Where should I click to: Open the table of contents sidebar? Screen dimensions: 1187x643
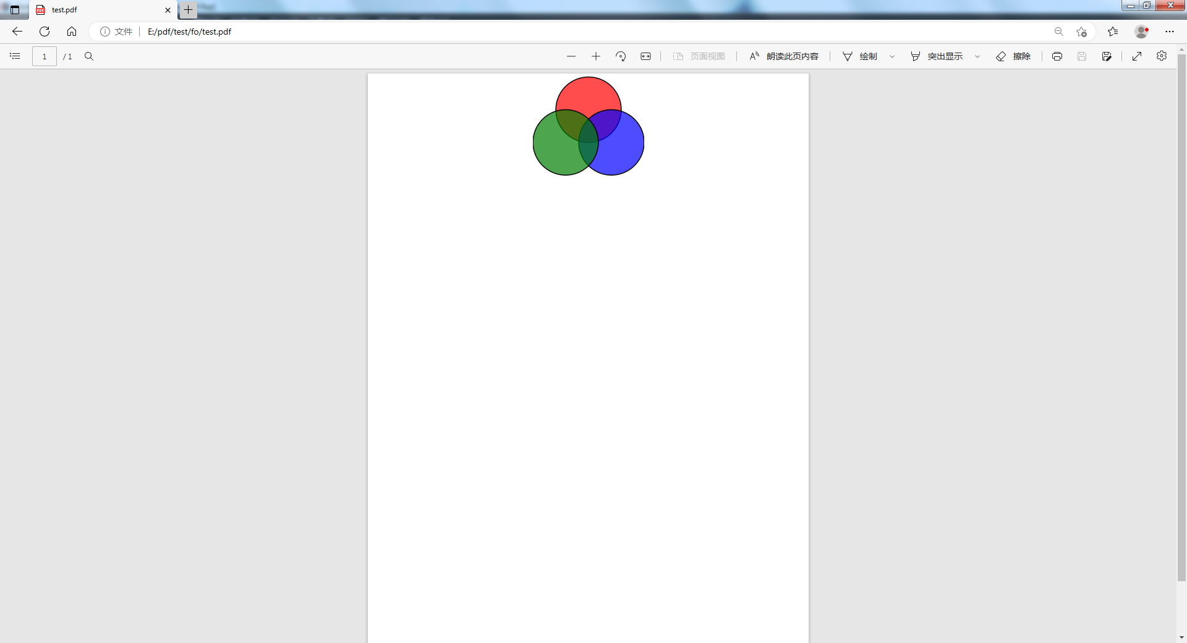pos(15,56)
